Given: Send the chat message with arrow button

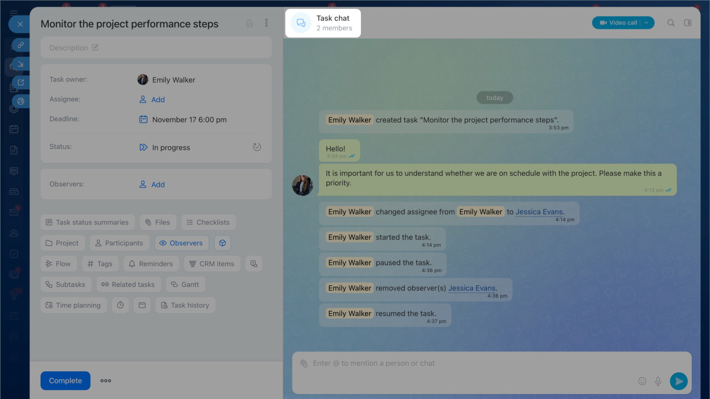Looking at the screenshot, I should (x=678, y=381).
